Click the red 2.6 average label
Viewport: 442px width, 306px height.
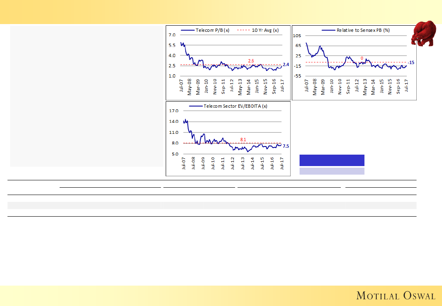pos(251,61)
